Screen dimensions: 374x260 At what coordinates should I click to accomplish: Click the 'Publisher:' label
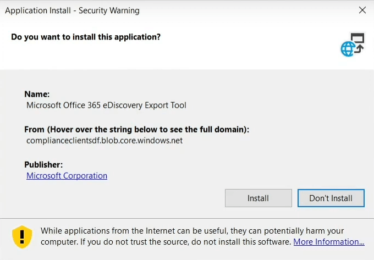(43, 165)
